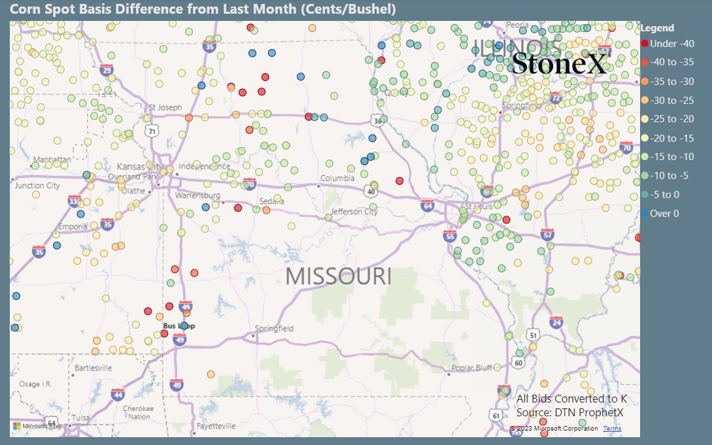This screenshot has height=445, width=712.
Task: Click the red data point west of Sedalia
Action: 238,208
